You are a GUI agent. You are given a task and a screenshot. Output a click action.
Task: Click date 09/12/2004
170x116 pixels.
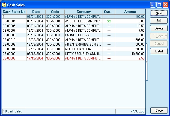tap(35, 54)
